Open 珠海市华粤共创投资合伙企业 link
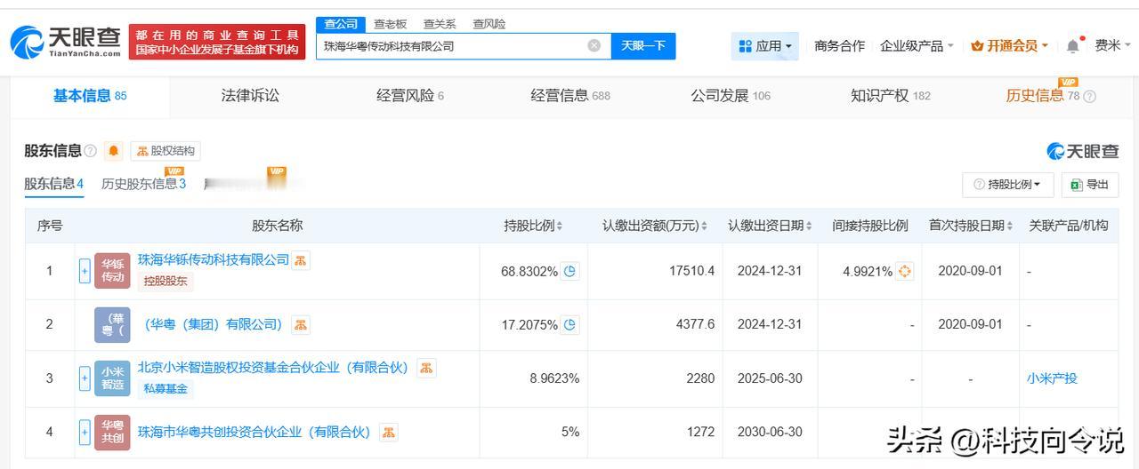1139x469 pixels. 254,433
